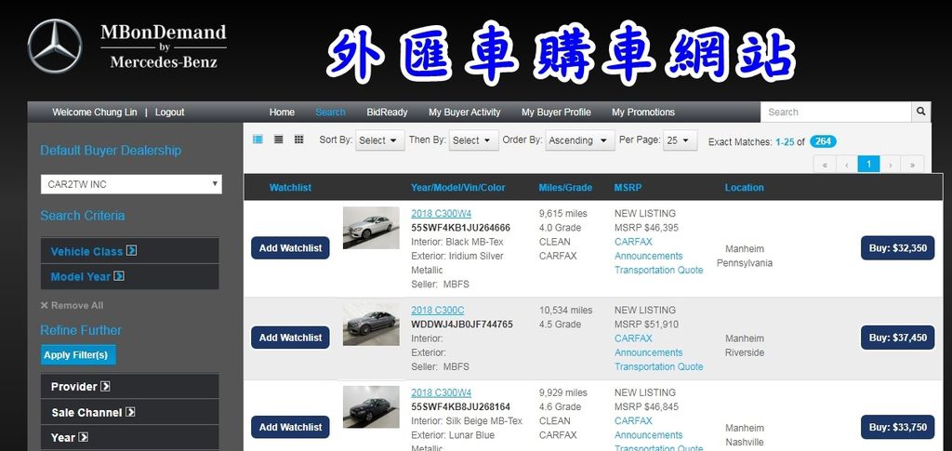The height and width of the screenshot is (451, 952).
Task: Open the Home menu item
Action: (282, 112)
